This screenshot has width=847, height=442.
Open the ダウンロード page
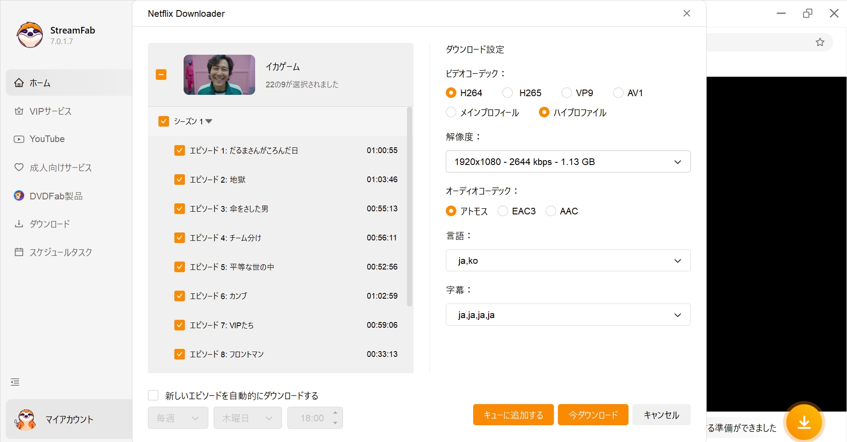(x=49, y=224)
